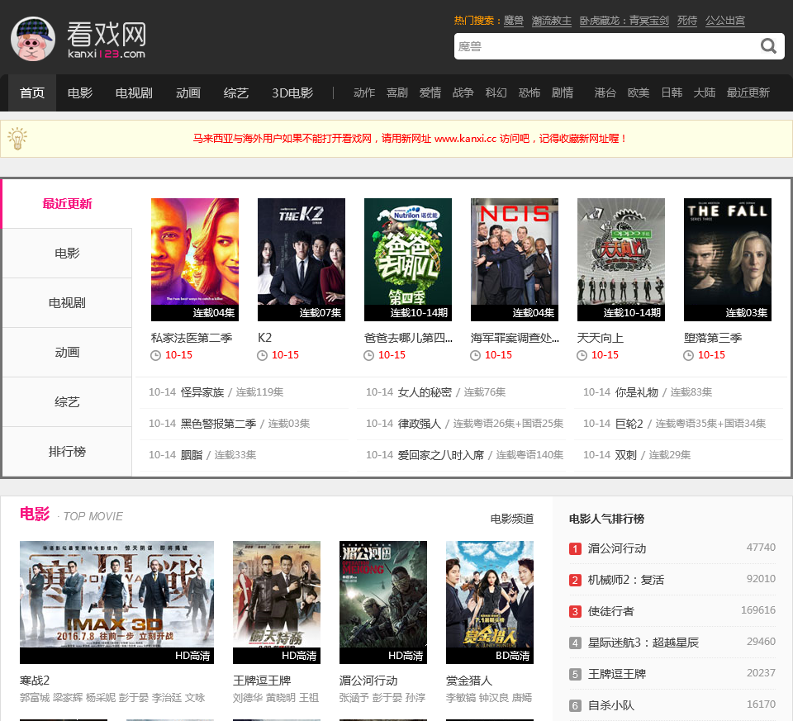Click www.kanxi.cc notice banner
This screenshot has height=721, width=793.
click(x=410, y=139)
